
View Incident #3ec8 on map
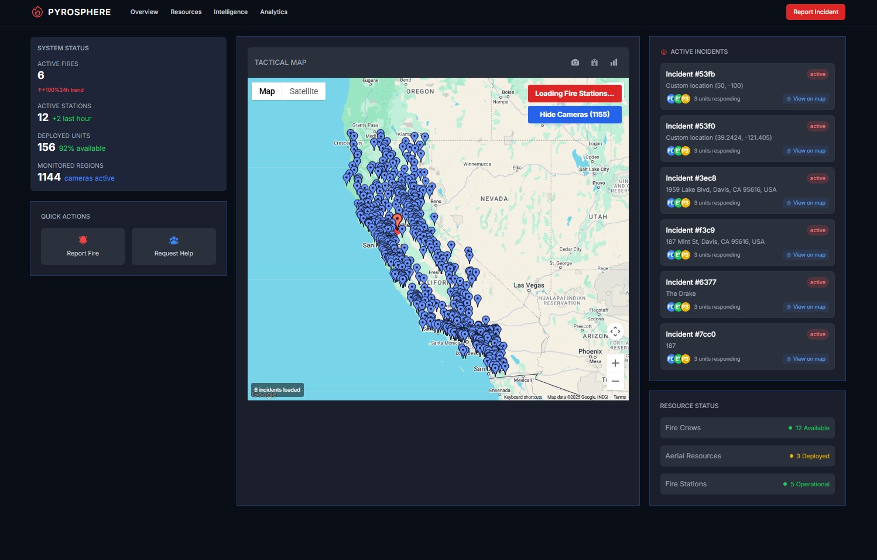click(x=806, y=203)
